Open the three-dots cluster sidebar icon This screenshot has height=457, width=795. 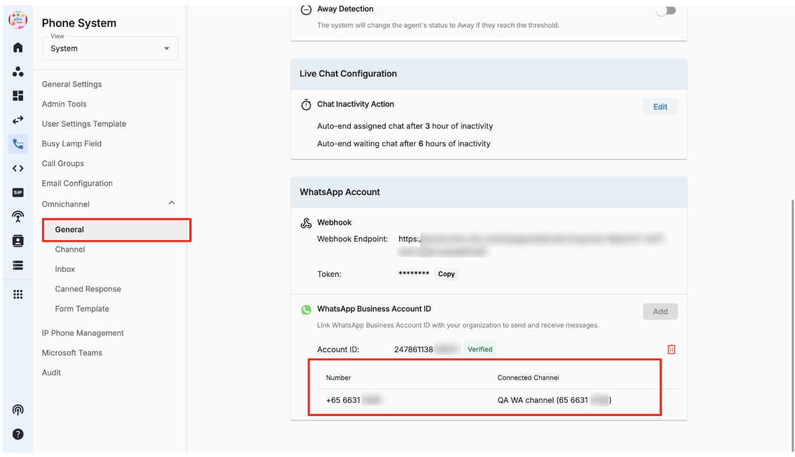[18, 72]
